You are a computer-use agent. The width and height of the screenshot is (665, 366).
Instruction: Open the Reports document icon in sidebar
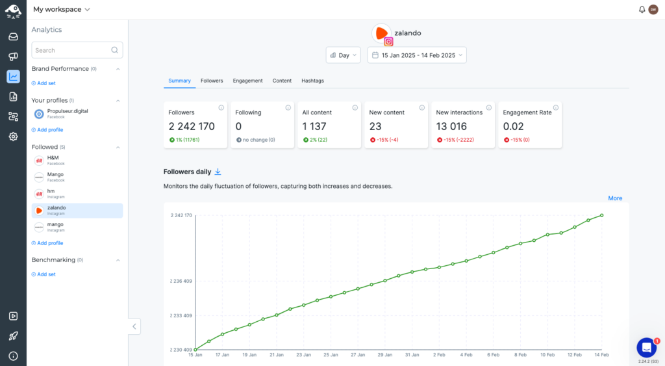[13, 97]
